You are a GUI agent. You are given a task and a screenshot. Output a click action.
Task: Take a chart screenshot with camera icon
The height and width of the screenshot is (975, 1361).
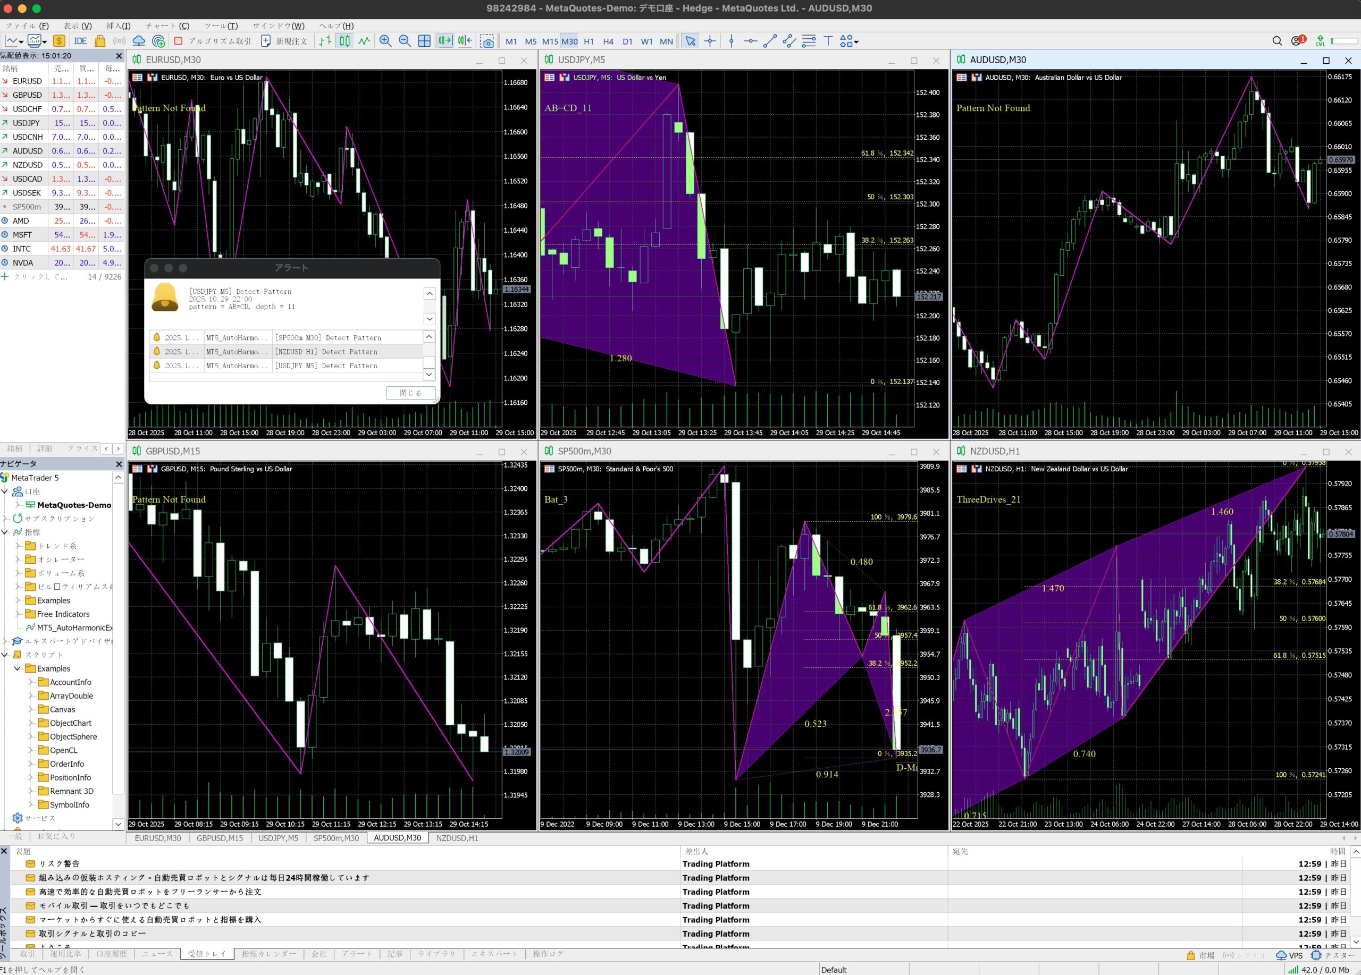click(488, 41)
